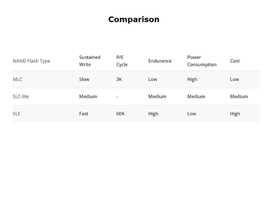The height and width of the screenshot is (204, 272).
Task: Click the Slow sustained write cell
Action: click(84, 79)
